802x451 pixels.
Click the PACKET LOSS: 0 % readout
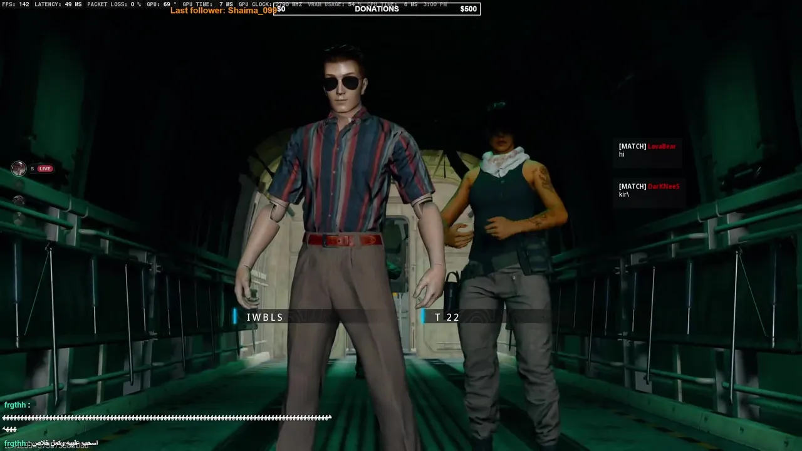114,4
